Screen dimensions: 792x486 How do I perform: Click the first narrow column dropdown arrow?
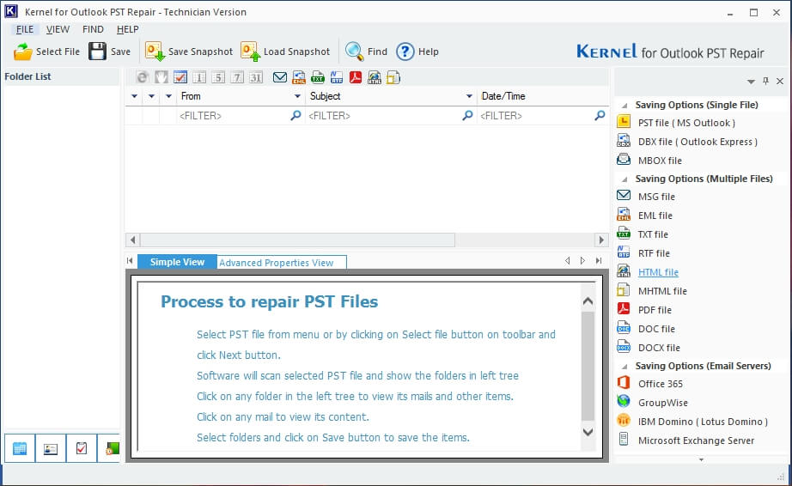click(134, 96)
